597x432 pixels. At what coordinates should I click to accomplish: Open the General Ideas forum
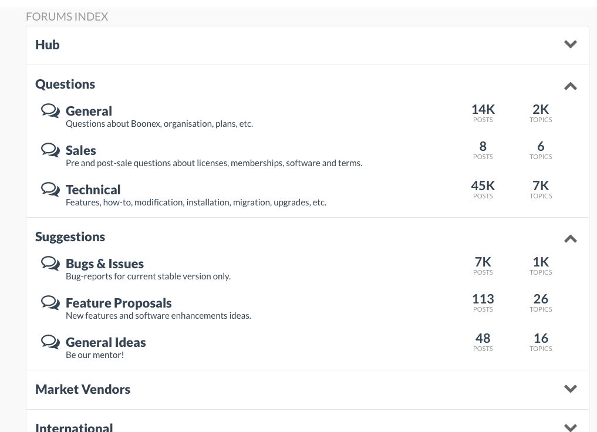pos(106,342)
